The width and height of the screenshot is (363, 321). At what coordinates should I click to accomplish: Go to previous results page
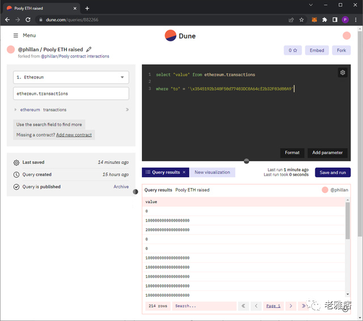point(256,306)
